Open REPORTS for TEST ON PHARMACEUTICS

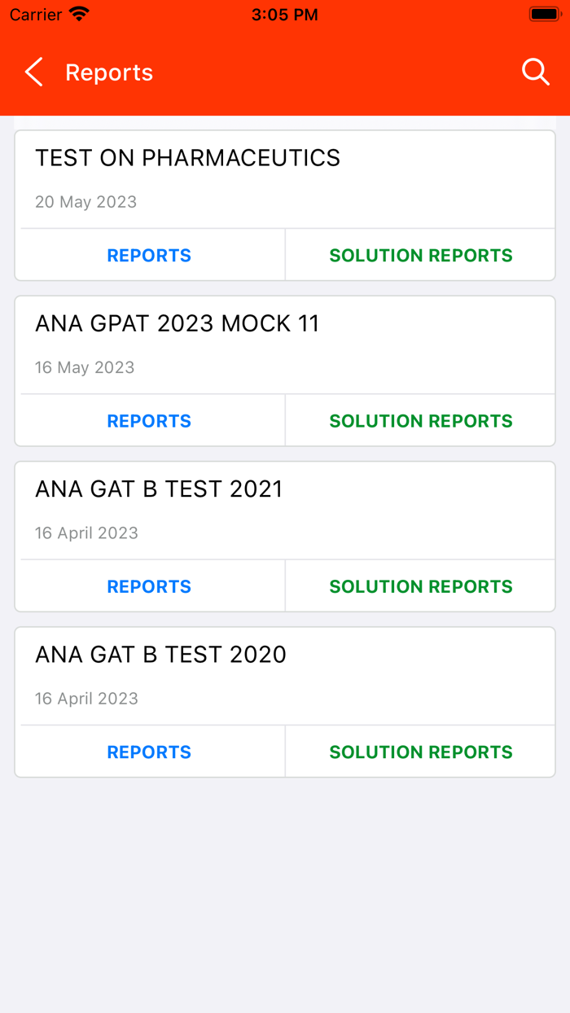tap(149, 255)
